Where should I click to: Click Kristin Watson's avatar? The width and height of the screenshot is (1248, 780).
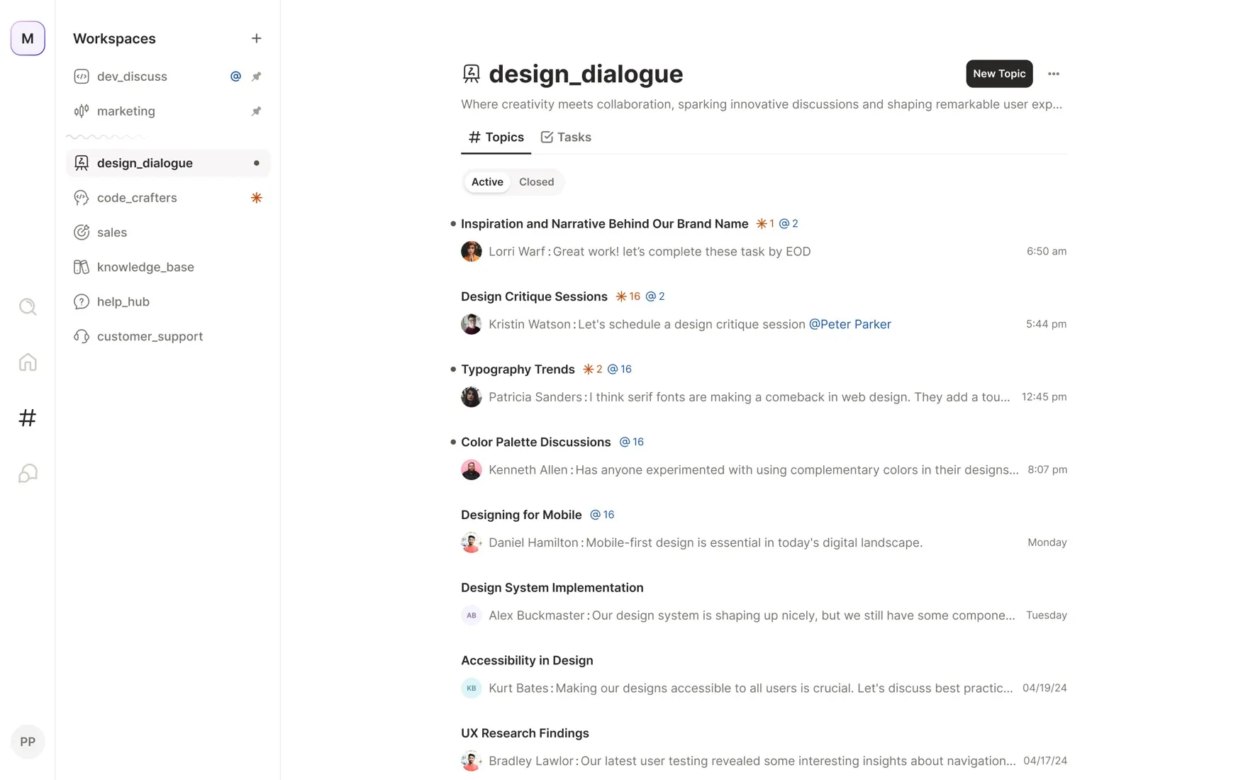pyautogui.click(x=472, y=324)
